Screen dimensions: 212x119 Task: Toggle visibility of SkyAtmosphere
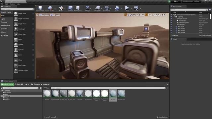[x=171, y=23]
